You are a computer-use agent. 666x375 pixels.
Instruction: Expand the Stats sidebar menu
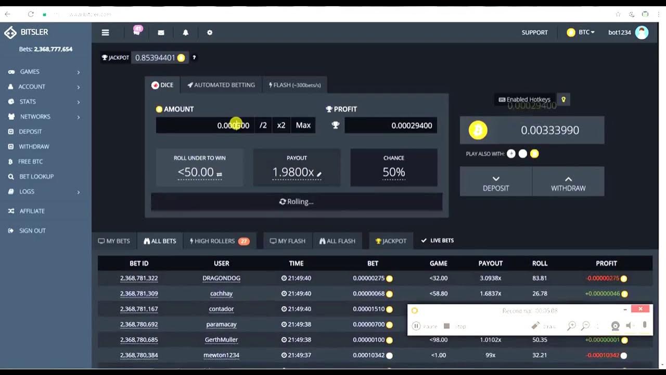(46, 102)
